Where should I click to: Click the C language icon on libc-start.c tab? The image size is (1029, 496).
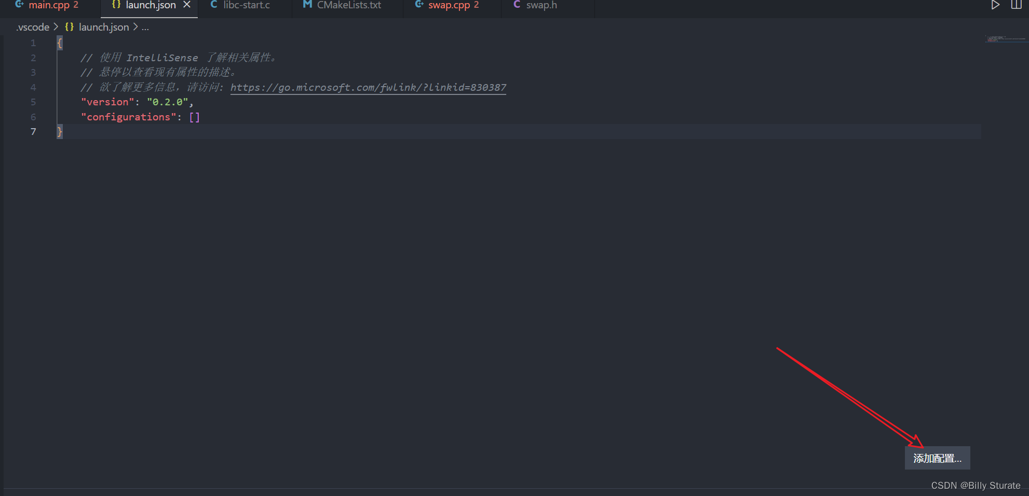click(x=213, y=5)
